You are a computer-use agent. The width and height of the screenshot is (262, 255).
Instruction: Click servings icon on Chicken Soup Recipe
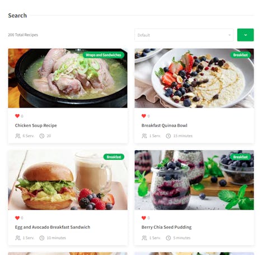[18, 136]
